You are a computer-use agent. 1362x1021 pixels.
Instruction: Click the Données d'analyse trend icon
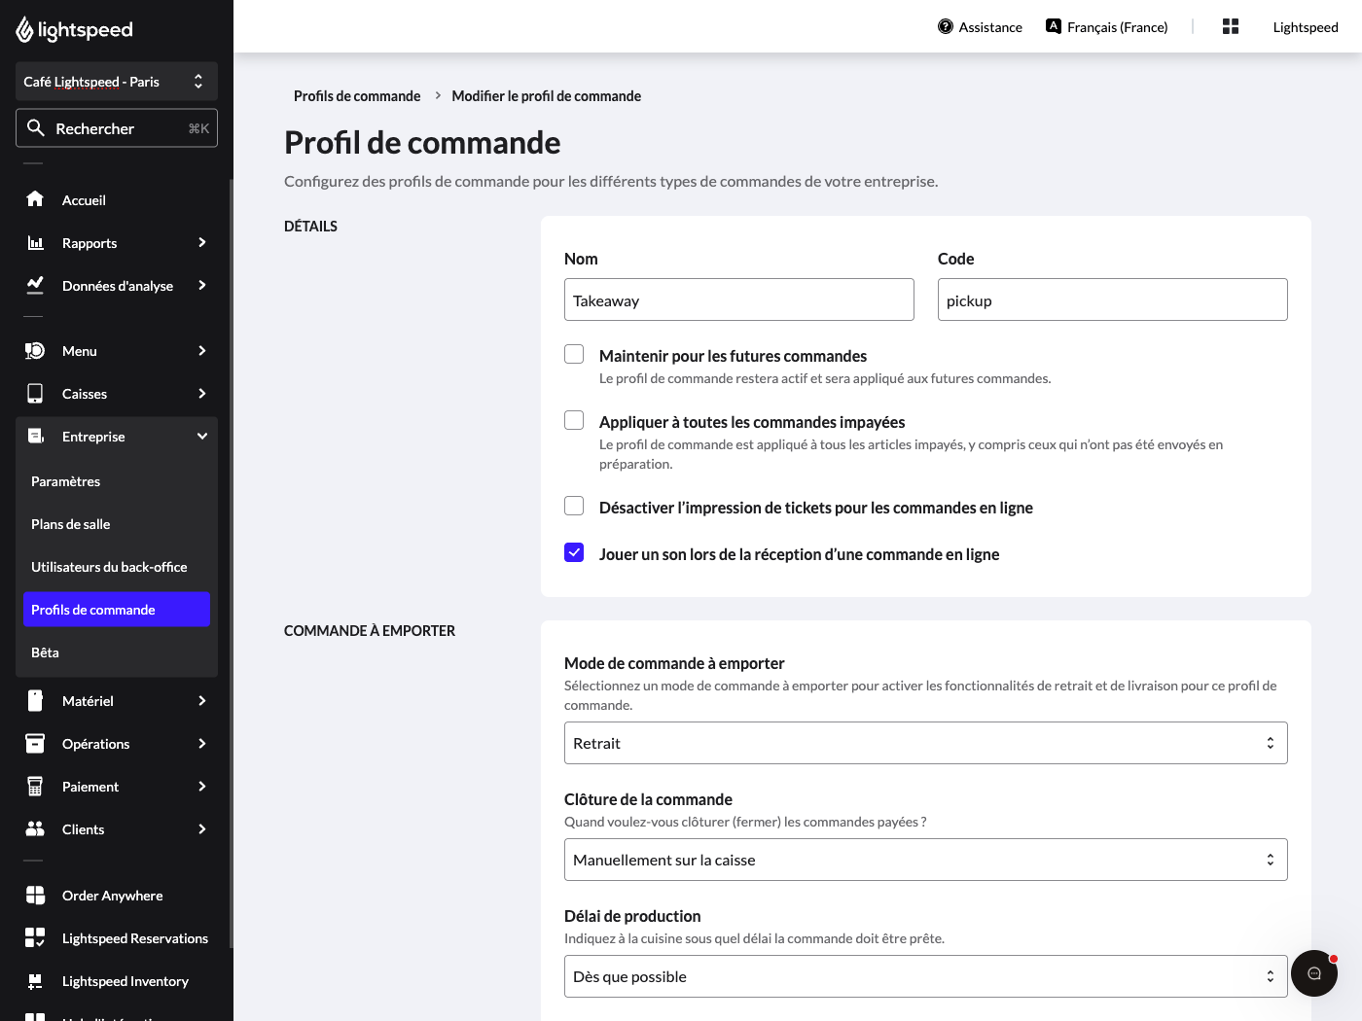click(35, 285)
